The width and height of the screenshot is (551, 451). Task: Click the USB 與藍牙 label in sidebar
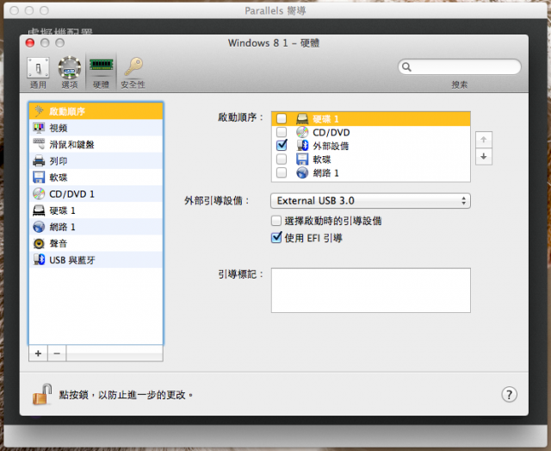[x=72, y=260]
